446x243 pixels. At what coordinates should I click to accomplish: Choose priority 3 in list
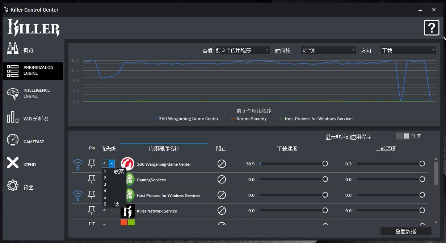[x=114, y=184]
